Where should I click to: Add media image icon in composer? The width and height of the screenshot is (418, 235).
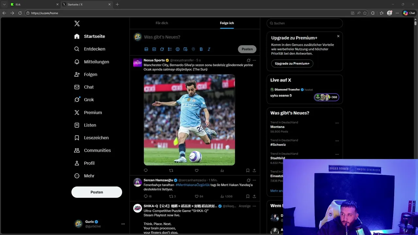click(x=146, y=49)
